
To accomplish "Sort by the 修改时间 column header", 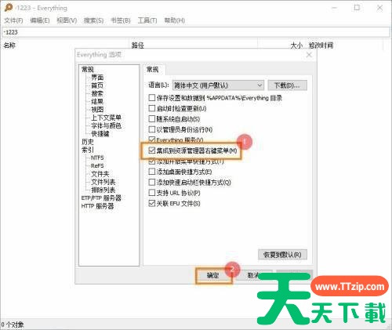I will pyautogui.click(x=321, y=45).
